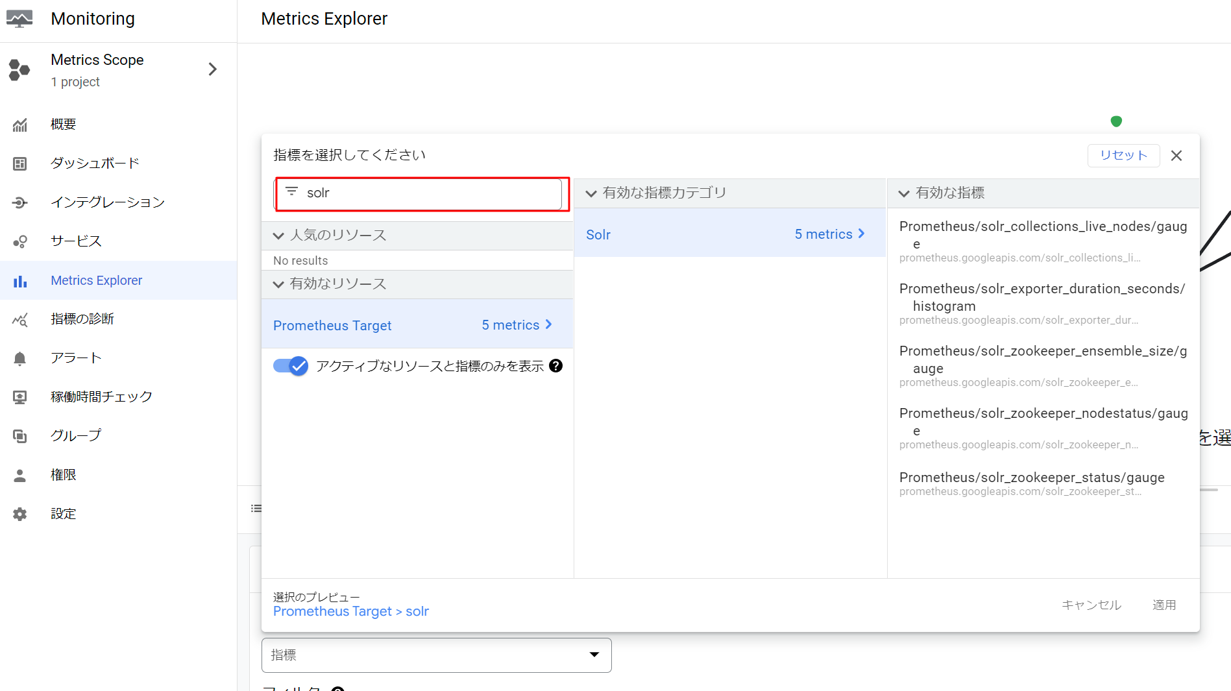The height and width of the screenshot is (691, 1231).
Task: Open the 概要 overview chart icon
Action: tap(20, 125)
